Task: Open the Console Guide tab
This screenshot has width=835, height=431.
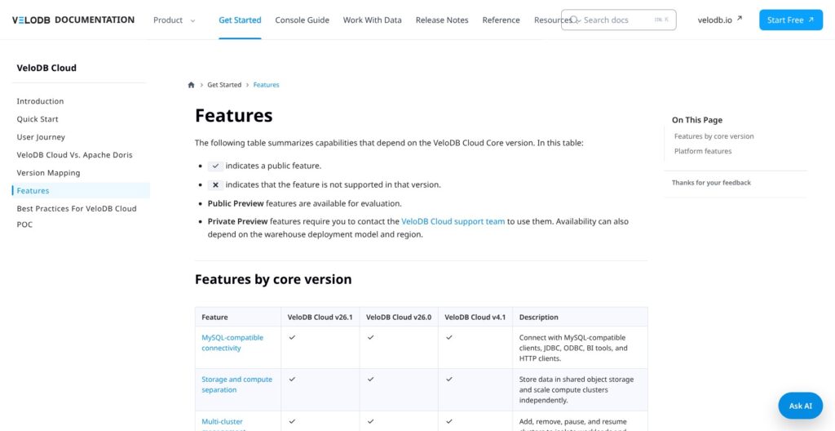Action: 302,20
